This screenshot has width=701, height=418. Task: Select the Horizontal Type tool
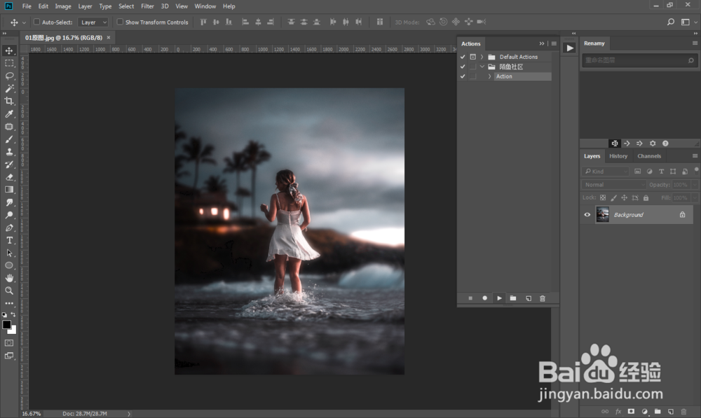click(x=9, y=240)
